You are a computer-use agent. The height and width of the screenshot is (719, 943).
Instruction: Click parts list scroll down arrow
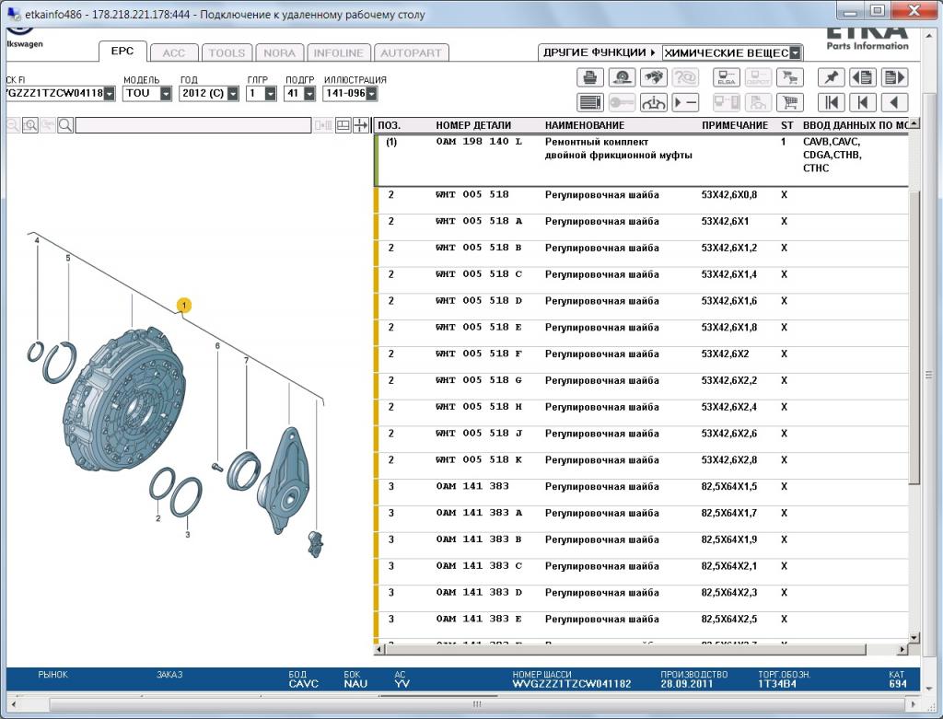point(914,637)
